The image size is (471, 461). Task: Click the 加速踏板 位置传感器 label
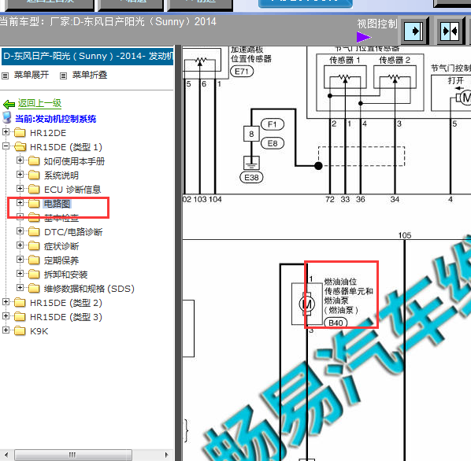pyautogui.click(x=250, y=54)
